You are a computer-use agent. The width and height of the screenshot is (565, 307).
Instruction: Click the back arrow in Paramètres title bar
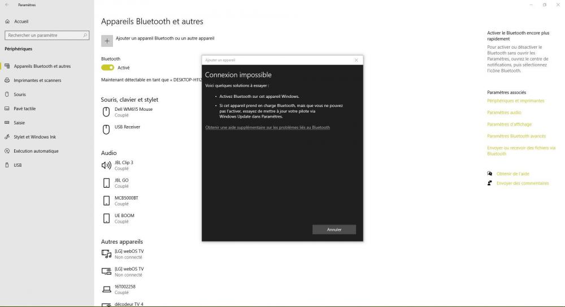point(7,5)
